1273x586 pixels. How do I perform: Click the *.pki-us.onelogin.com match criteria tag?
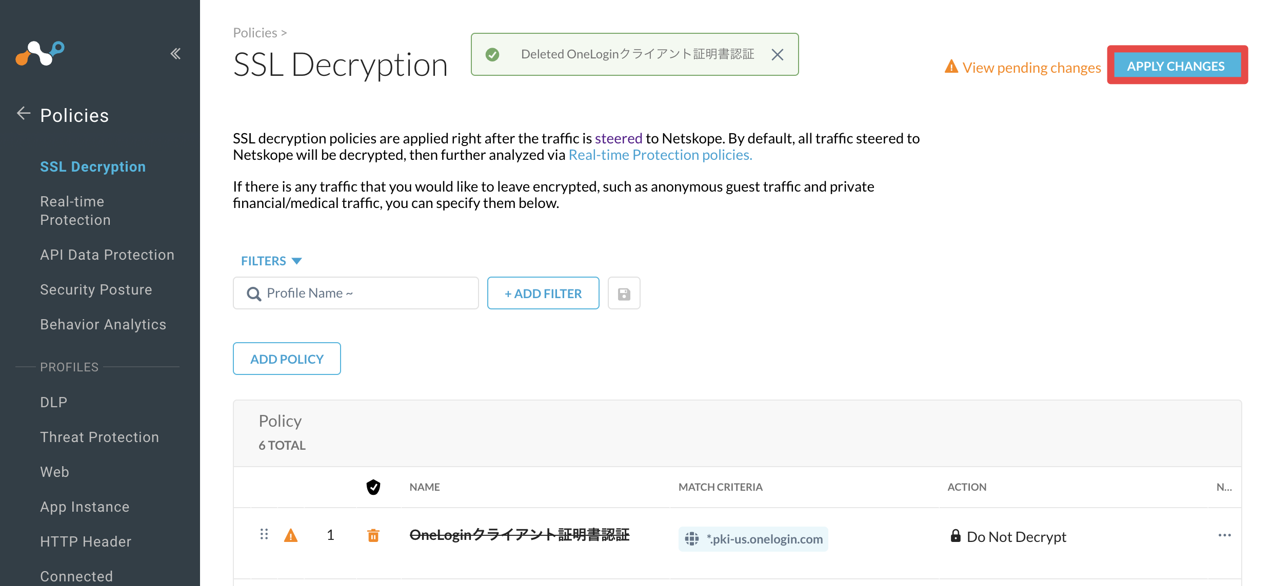pyautogui.click(x=753, y=539)
